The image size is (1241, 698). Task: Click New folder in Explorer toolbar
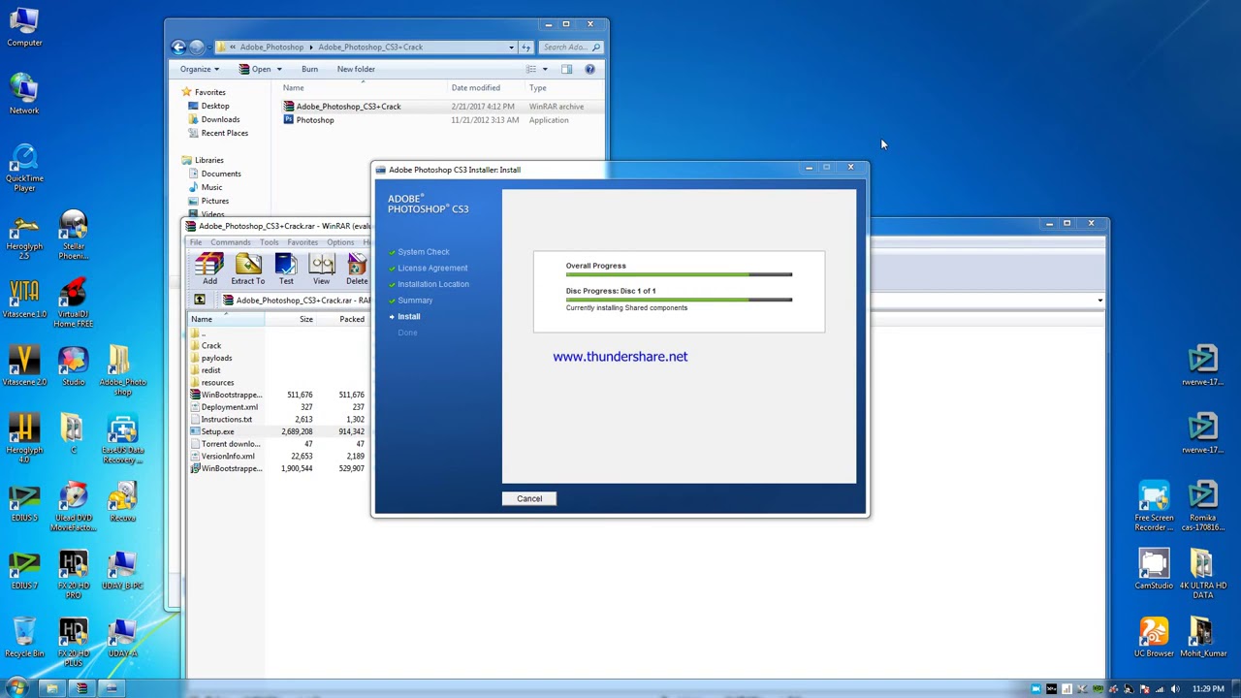pyautogui.click(x=356, y=69)
